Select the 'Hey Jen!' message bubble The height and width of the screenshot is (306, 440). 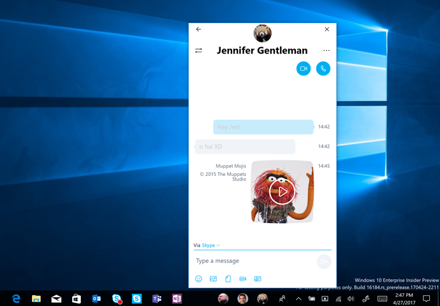click(263, 127)
